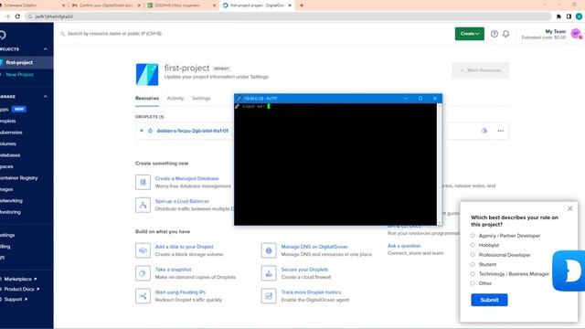Focus the resource search field
Image resolution: width=585 pixels, height=329 pixels.
tap(114, 34)
